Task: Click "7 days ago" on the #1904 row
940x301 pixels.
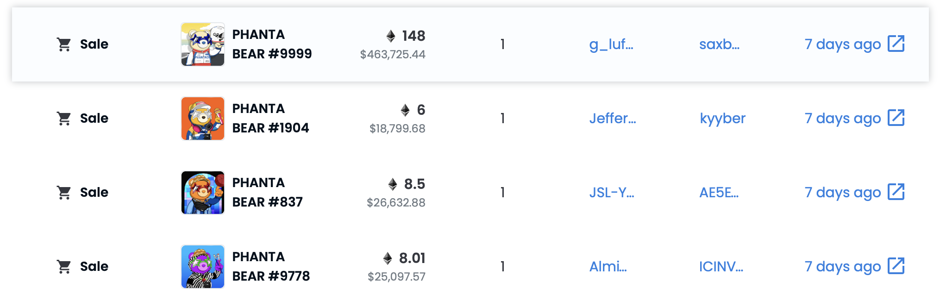Action: coord(842,119)
